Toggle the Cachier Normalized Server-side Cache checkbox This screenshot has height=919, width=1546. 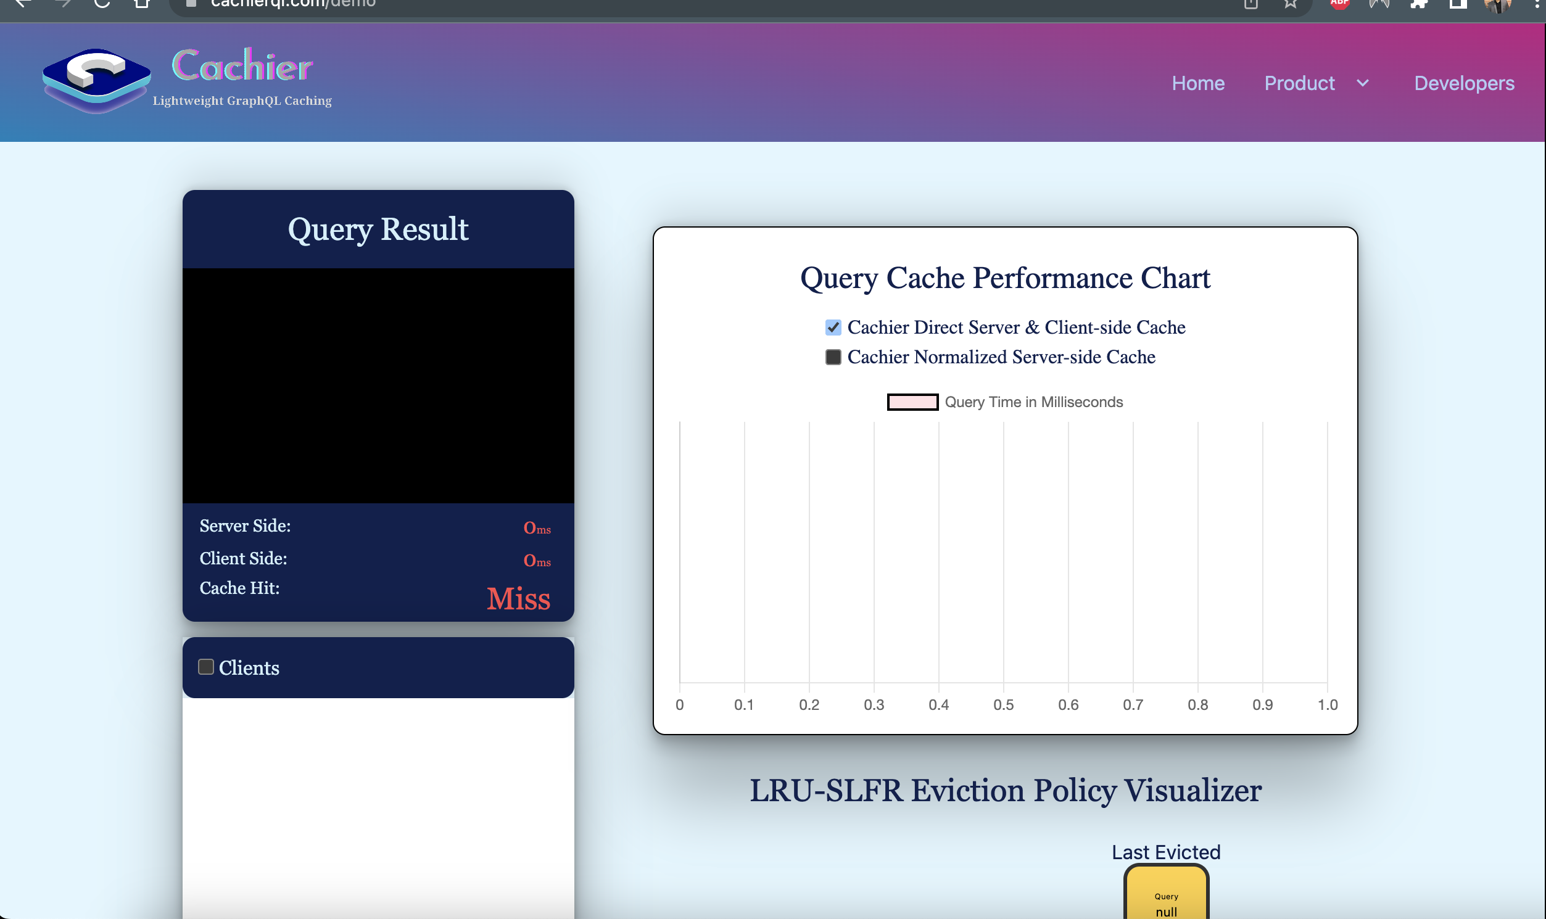click(x=833, y=356)
